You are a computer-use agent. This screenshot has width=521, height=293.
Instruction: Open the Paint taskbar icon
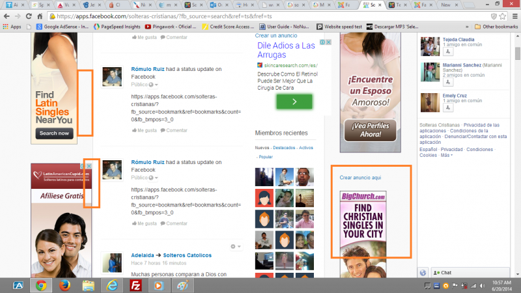click(182, 286)
